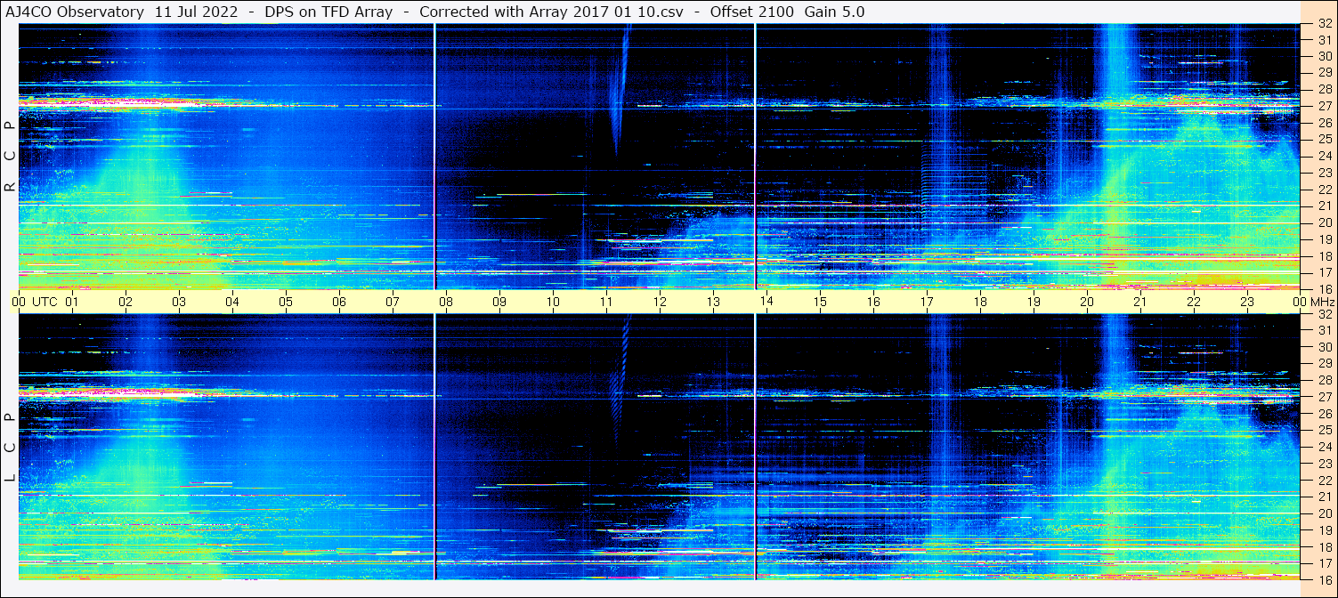Click the 08 hour label on the time axis

(446, 302)
